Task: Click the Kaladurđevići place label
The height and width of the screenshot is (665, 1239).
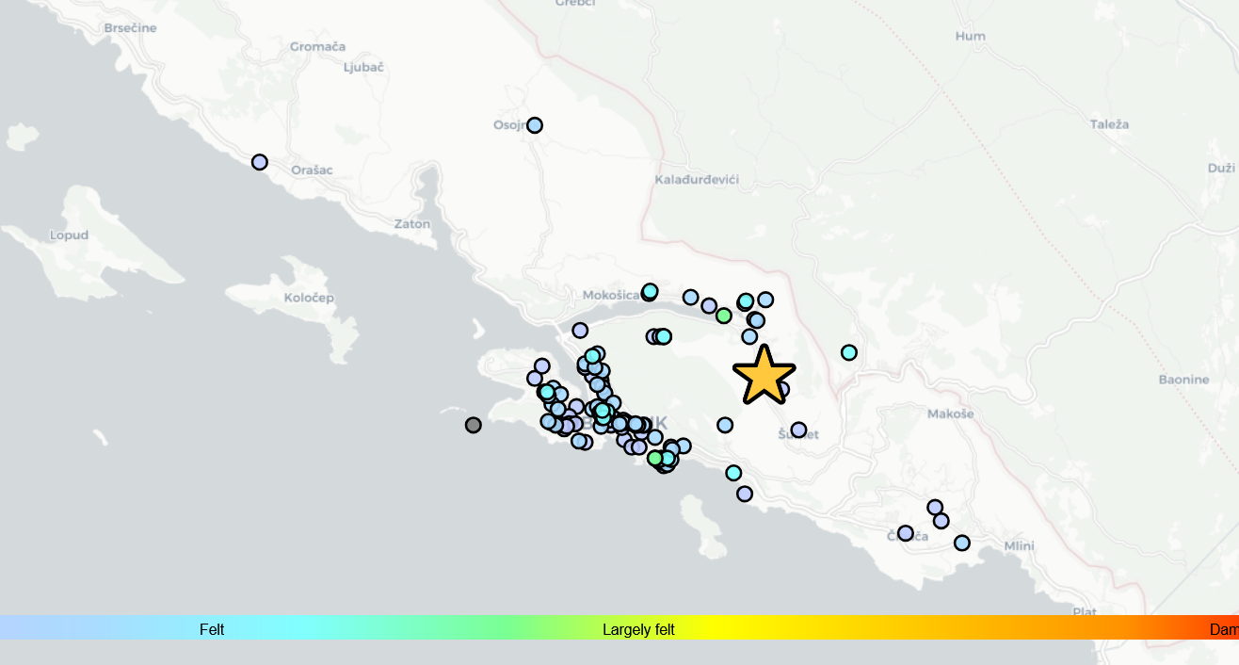Action: [x=697, y=179]
